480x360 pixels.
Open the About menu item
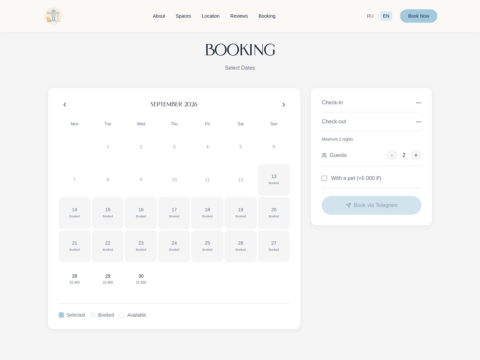pos(159,16)
